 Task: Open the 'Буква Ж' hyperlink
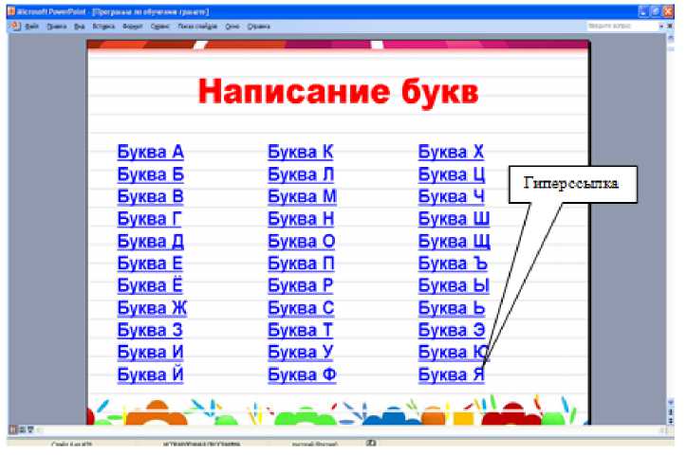coord(152,308)
